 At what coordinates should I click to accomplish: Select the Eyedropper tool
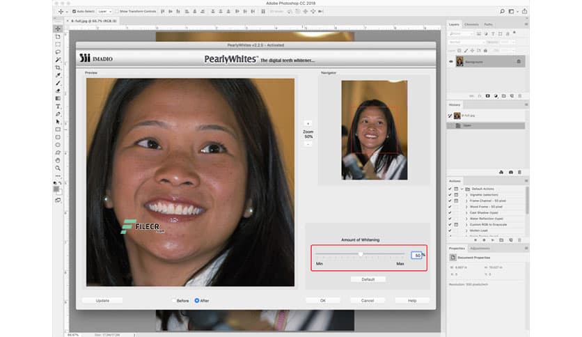coord(58,75)
